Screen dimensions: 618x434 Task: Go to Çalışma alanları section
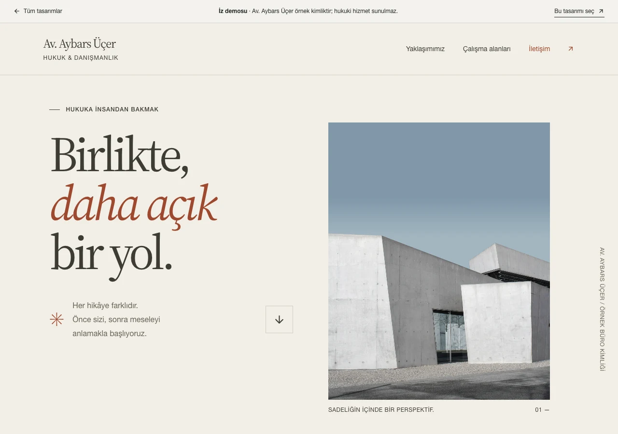[x=487, y=49]
